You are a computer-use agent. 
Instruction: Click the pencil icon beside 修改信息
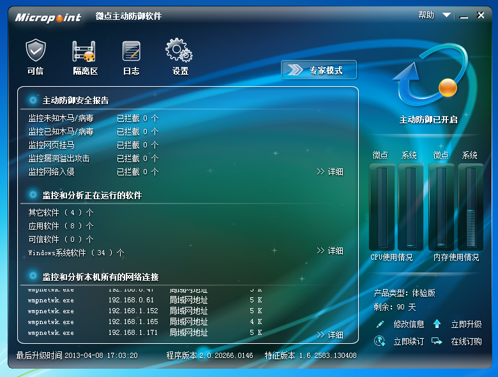tap(380, 324)
